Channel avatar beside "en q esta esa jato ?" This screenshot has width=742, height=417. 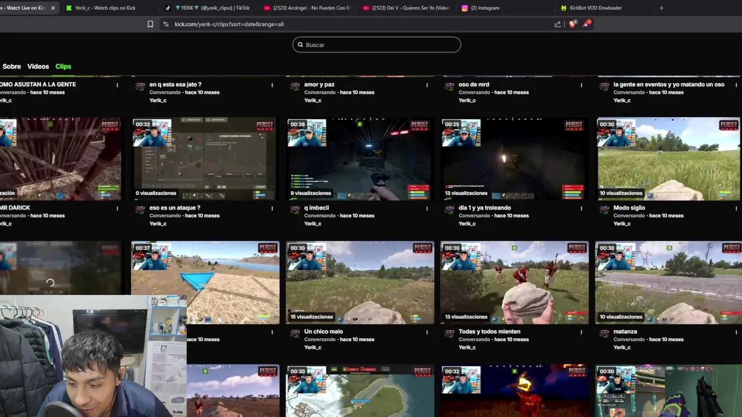(x=140, y=86)
